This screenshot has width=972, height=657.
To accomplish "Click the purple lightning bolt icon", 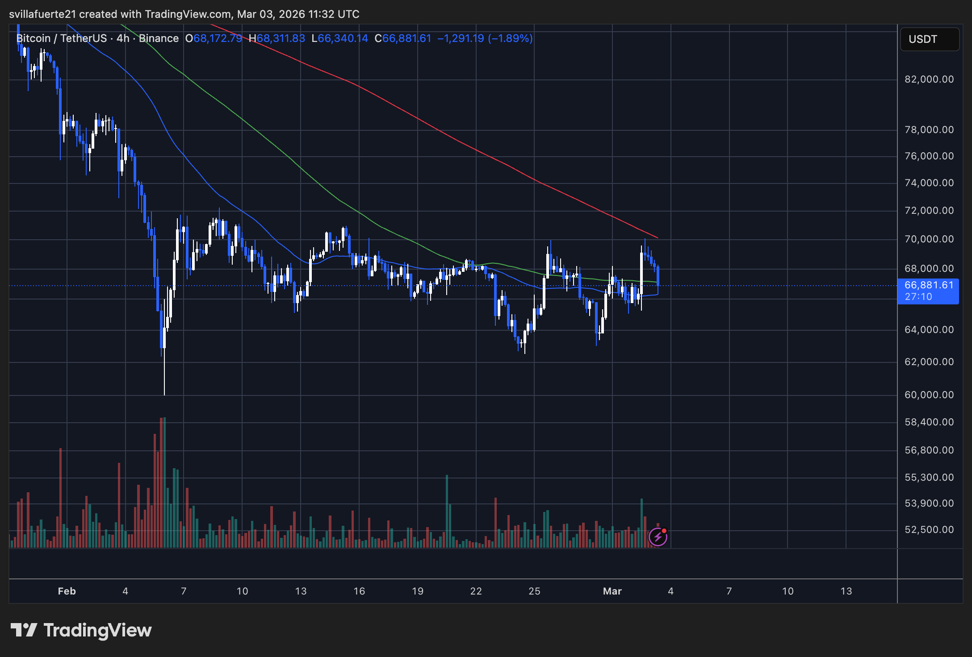I will tap(658, 537).
